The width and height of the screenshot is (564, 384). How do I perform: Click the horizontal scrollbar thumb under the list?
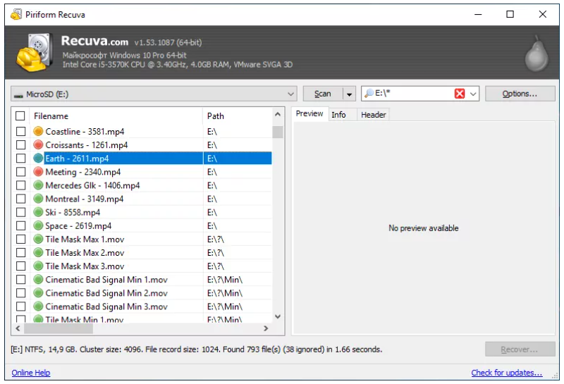(x=59, y=328)
